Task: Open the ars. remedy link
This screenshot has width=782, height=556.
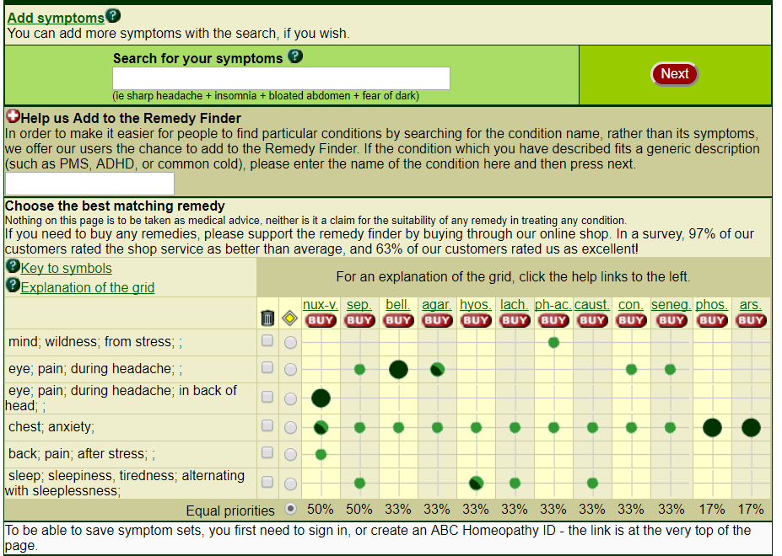Action: tap(750, 304)
